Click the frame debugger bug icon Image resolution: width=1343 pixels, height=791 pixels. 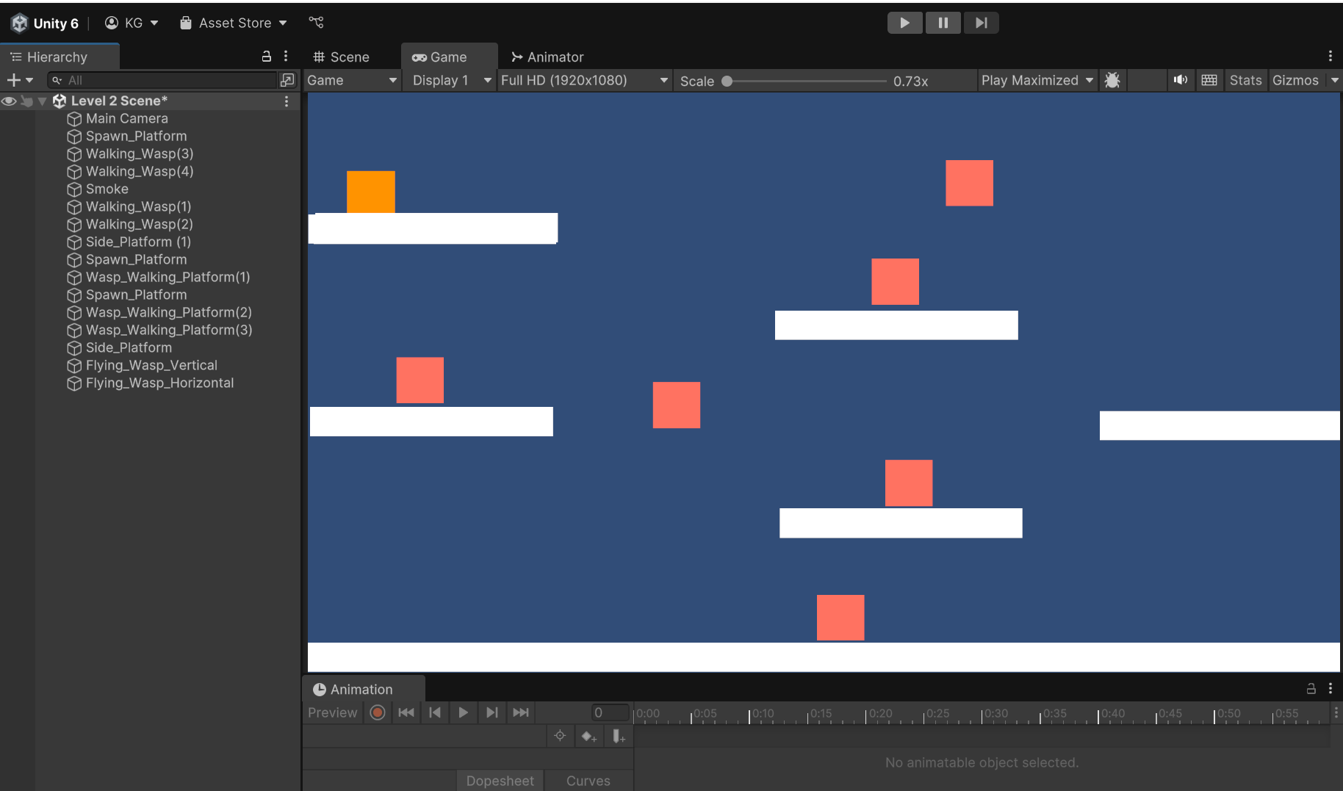coord(1112,80)
